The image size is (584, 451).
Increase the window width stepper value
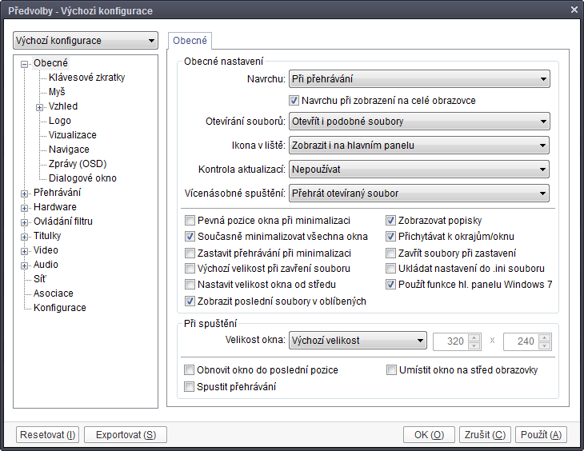coord(474,337)
